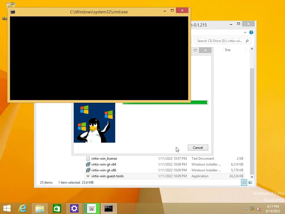Click the search magnifier icon
The image size is (285, 214).
(x=247, y=41)
